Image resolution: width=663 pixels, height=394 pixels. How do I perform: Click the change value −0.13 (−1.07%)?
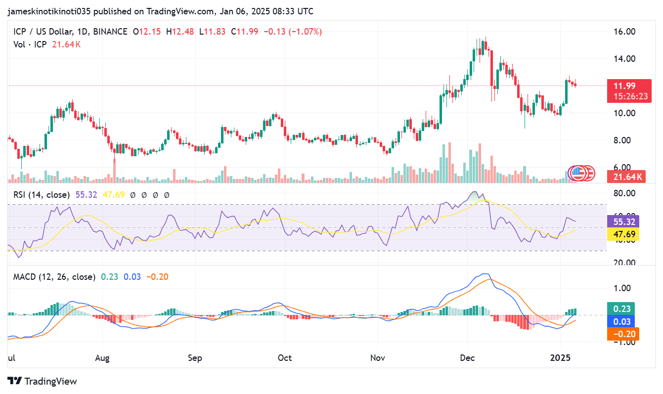(293, 32)
